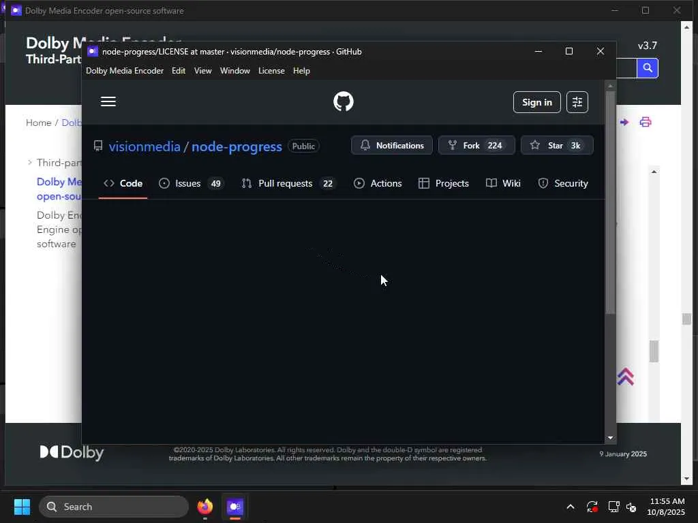
Task: Open the Help menu
Action: (x=301, y=71)
